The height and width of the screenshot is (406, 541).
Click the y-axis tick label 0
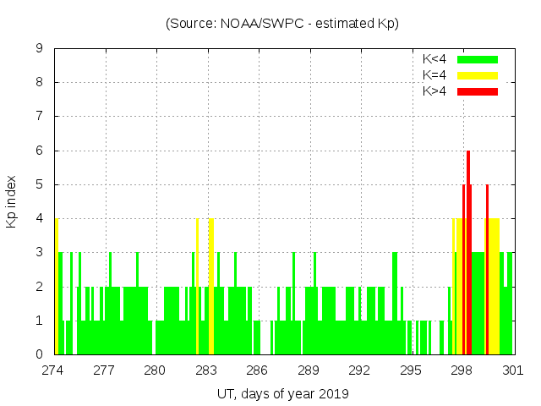coord(40,354)
